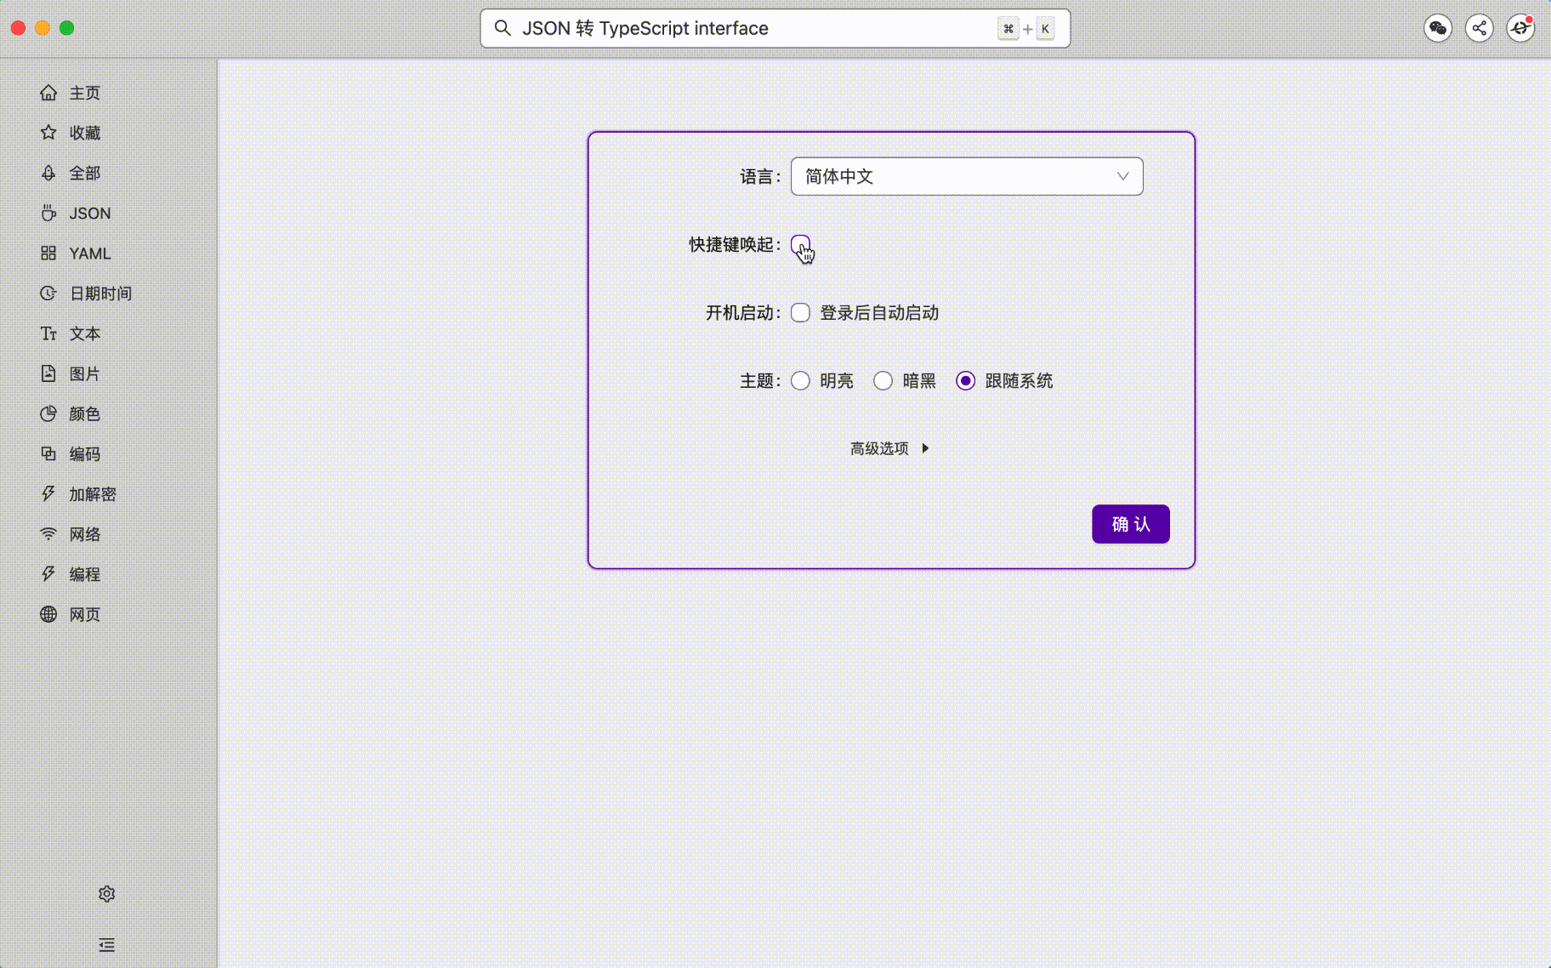Screen dimensions: 1551x968
Task: Go to 主页 in the sidebar
Action: click(85, 93)
